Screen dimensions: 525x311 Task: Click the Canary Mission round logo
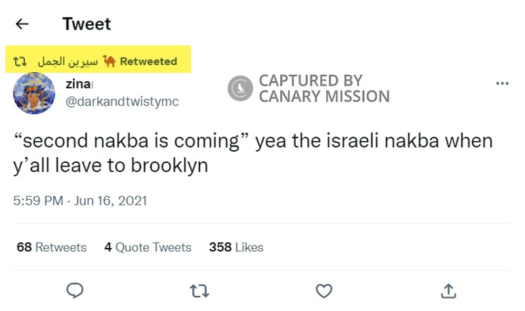click(x=240, y=89)
